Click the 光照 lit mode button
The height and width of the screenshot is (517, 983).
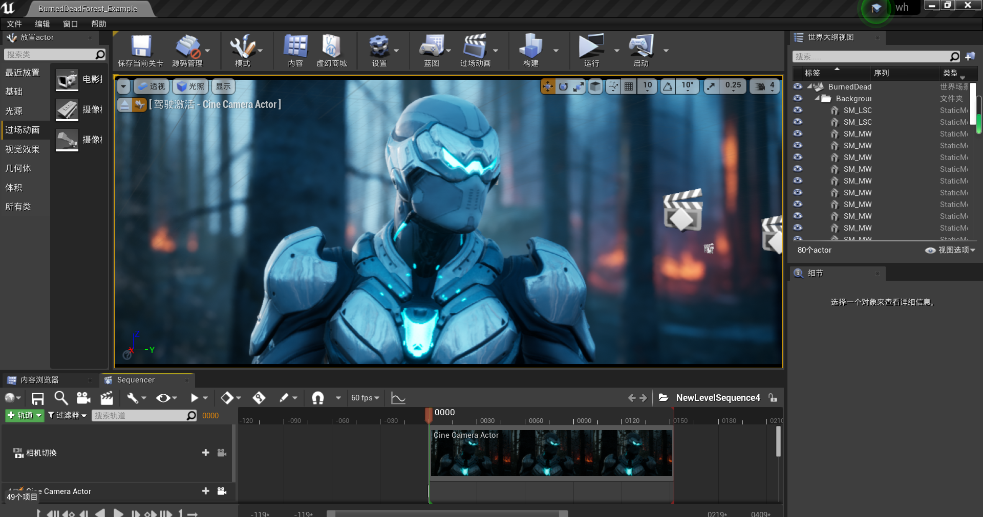[190, 86]
